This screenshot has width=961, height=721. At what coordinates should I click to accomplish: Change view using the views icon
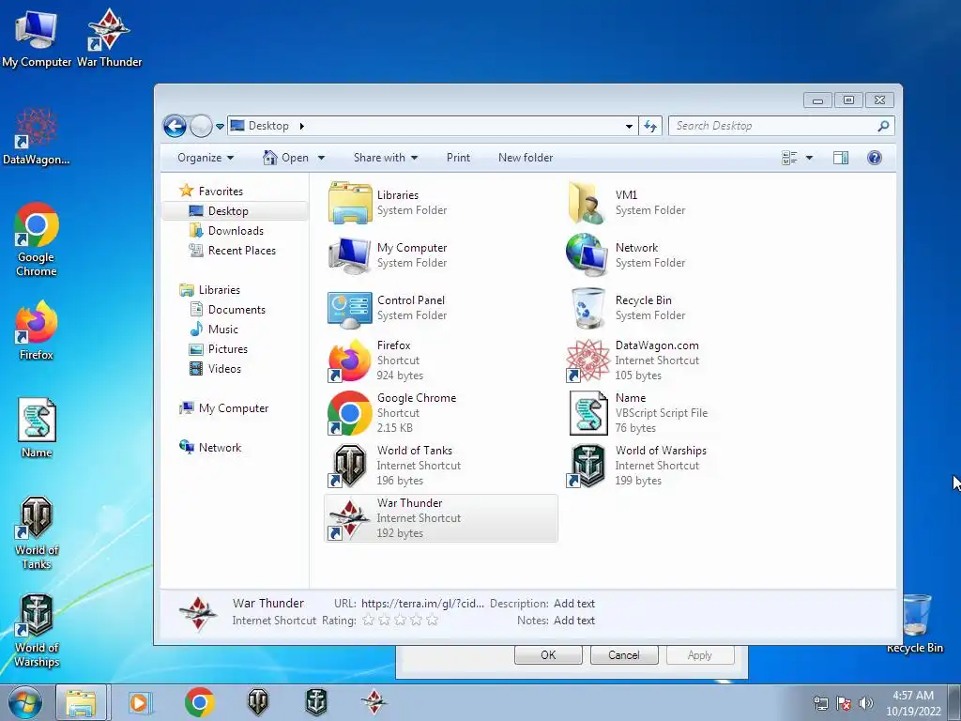[x=789, y=158]
